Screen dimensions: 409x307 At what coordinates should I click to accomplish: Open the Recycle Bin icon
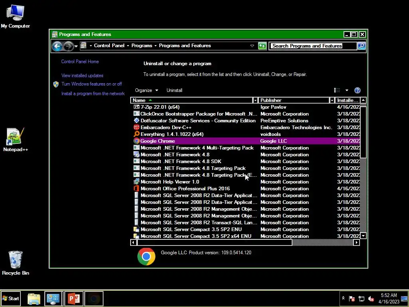tap(16, 263)
